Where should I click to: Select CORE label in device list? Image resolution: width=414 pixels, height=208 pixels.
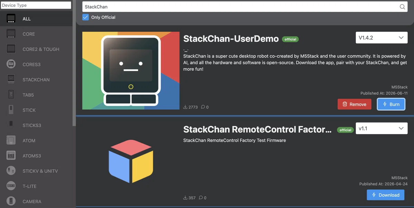[29, 34]
